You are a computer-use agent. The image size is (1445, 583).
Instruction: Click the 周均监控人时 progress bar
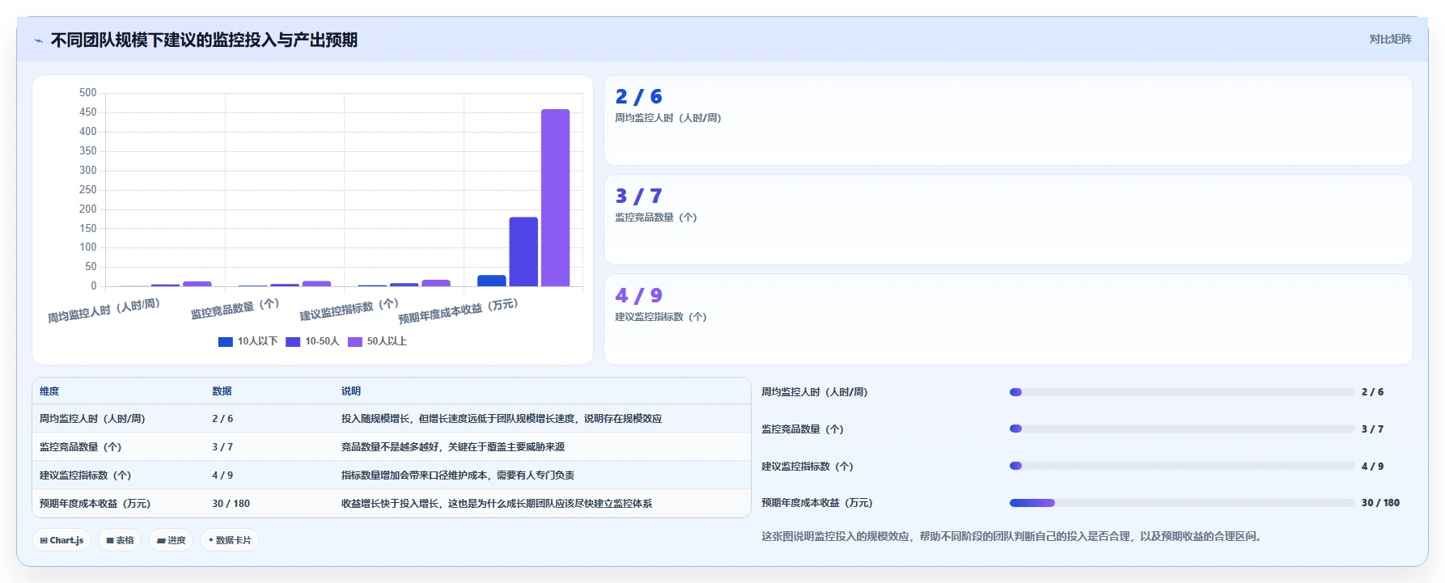tap(1182, 392)
